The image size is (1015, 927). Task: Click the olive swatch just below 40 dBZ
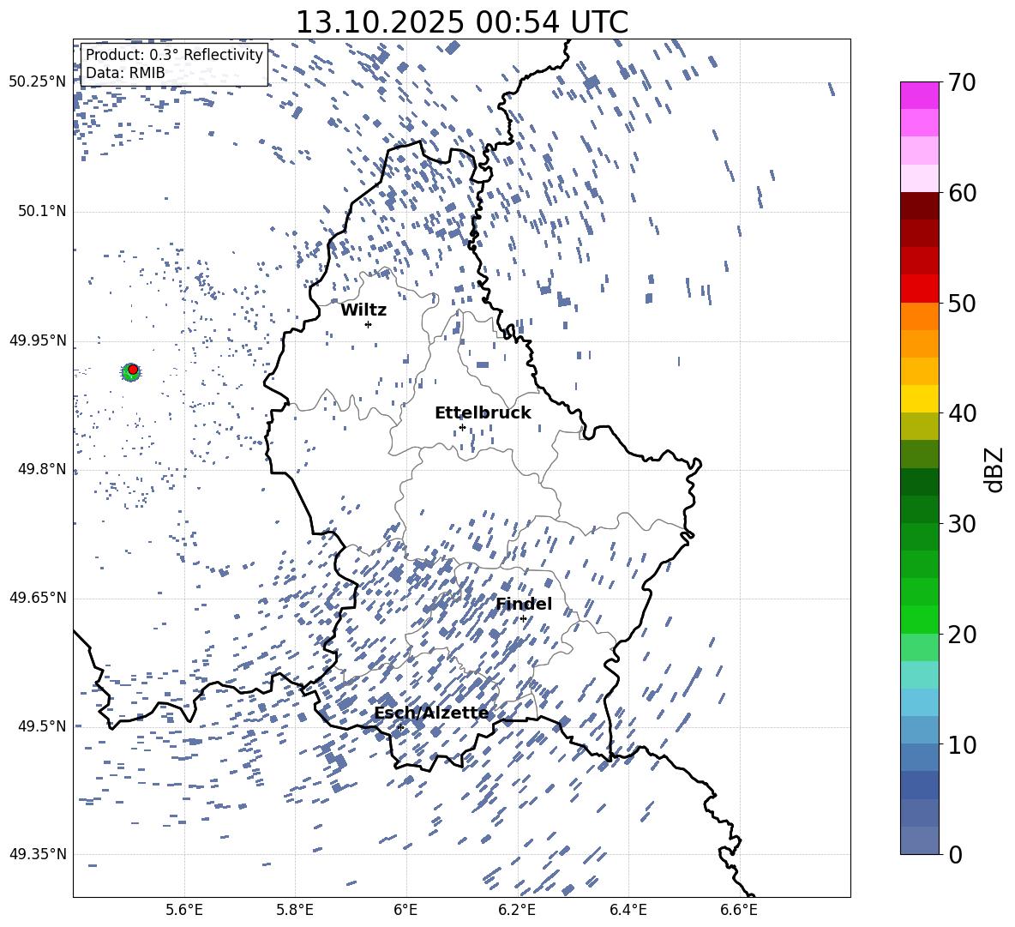pyautogui.click(x=920, y=426)
